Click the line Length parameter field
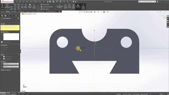The height and width of the screenshot is (95, 169). [x=10, y=64]
